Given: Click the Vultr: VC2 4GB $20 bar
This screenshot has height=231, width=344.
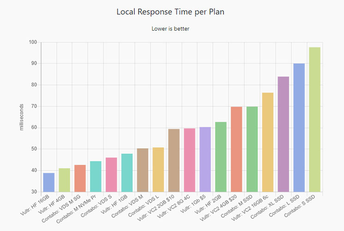Looking at the screenshot, I should tap(236, 149).
